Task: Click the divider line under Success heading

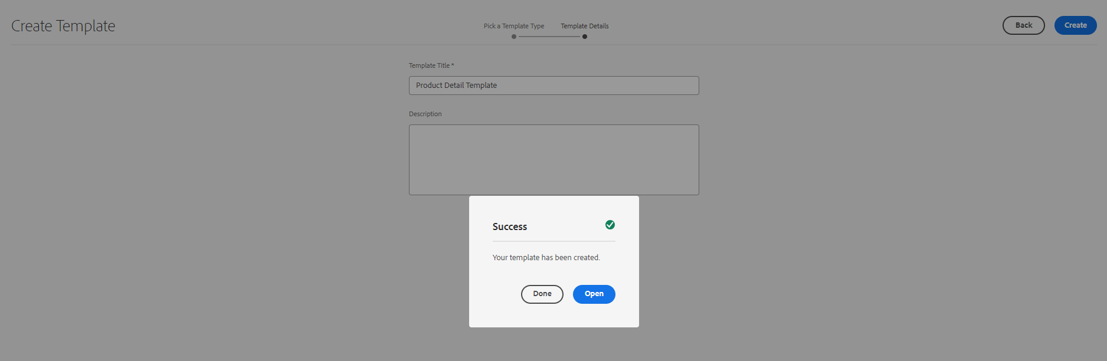Action: (553, 241)
